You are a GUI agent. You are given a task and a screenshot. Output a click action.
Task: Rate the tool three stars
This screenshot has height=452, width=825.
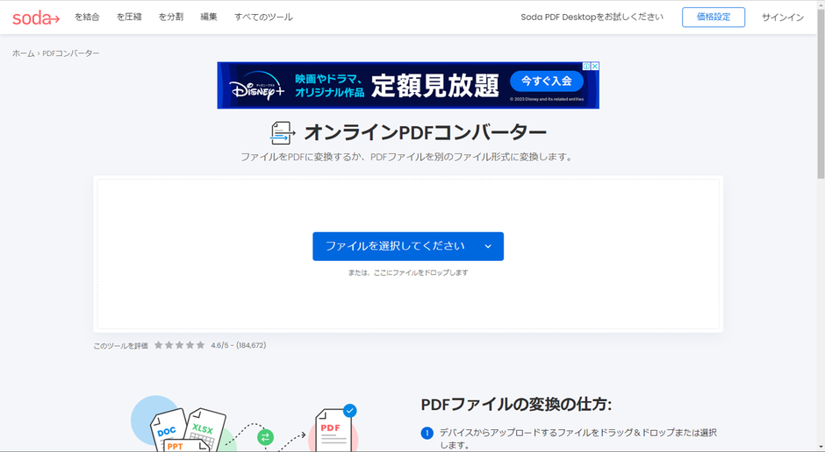[x=179, y=345]
